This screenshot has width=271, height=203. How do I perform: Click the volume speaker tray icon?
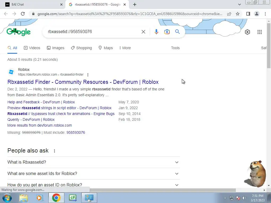[244, 198]
